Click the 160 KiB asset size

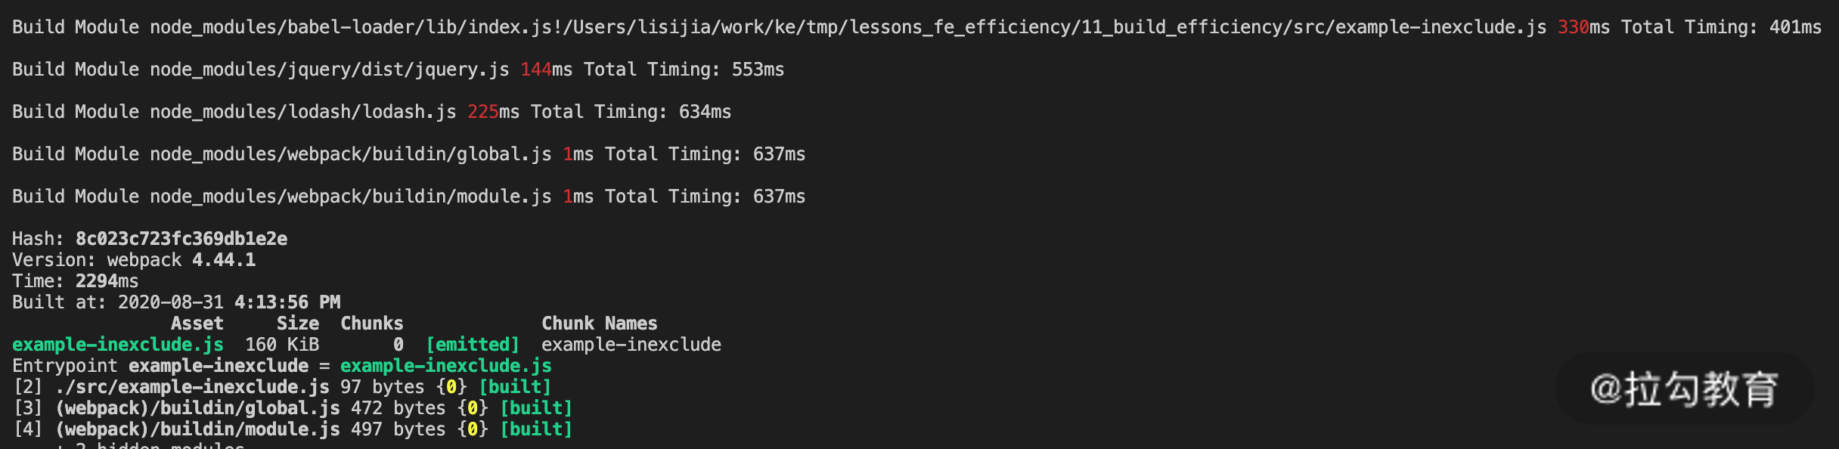(281, 345)
